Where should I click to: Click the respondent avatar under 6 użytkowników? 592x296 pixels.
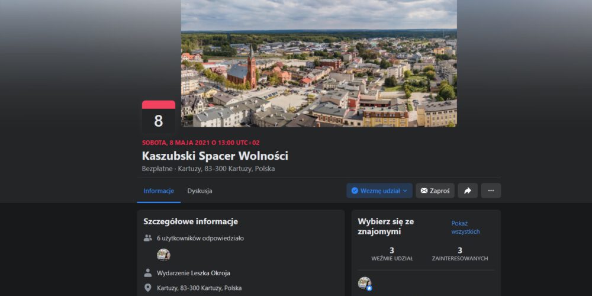click(163, 255)
